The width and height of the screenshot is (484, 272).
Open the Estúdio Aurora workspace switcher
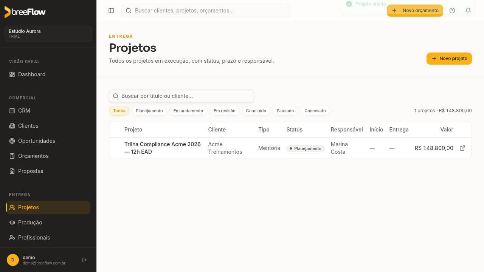point(48,34)
